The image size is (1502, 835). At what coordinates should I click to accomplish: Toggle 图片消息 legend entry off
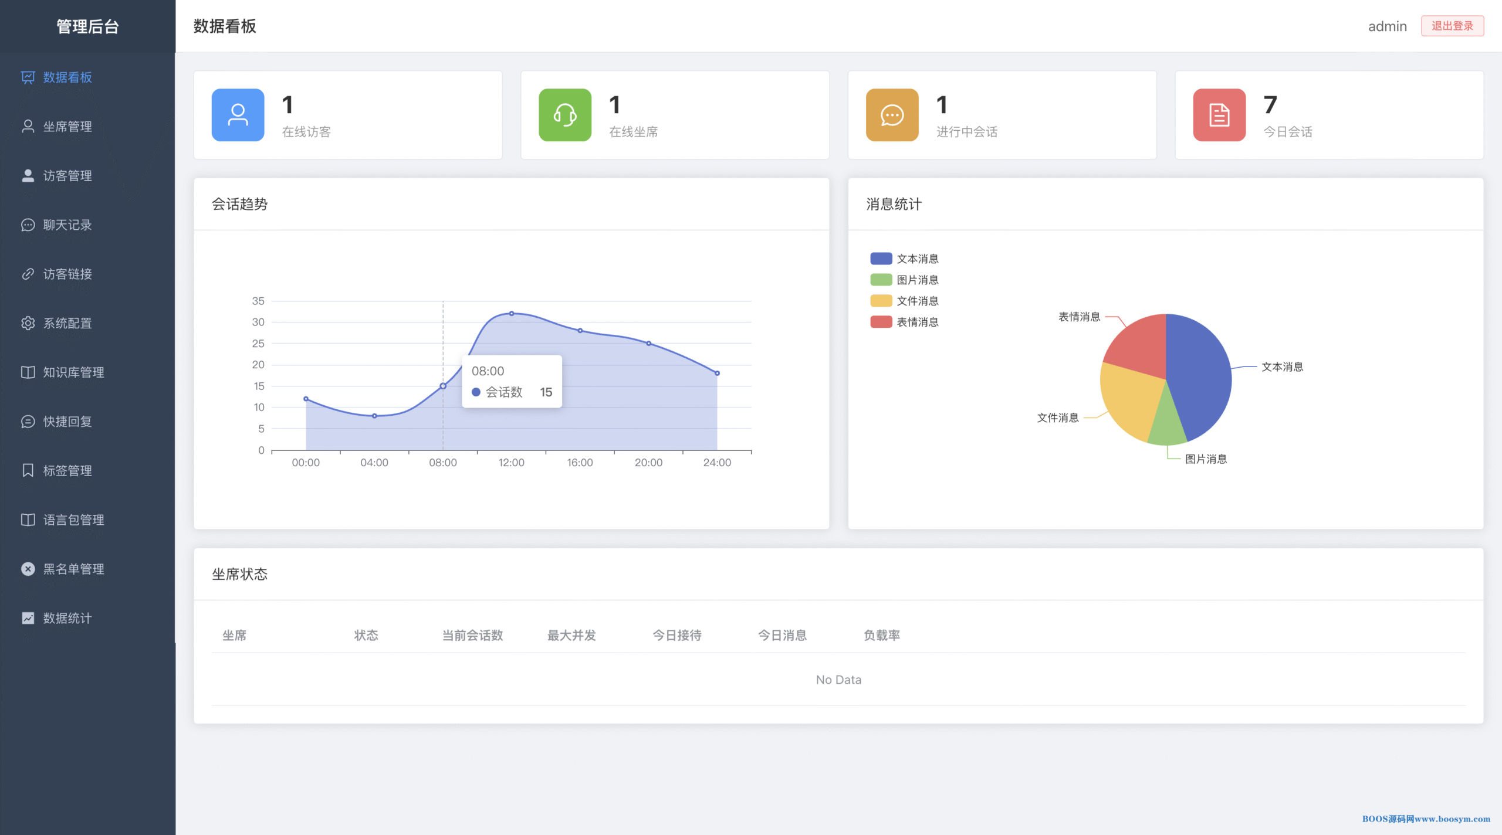[904, 280]
